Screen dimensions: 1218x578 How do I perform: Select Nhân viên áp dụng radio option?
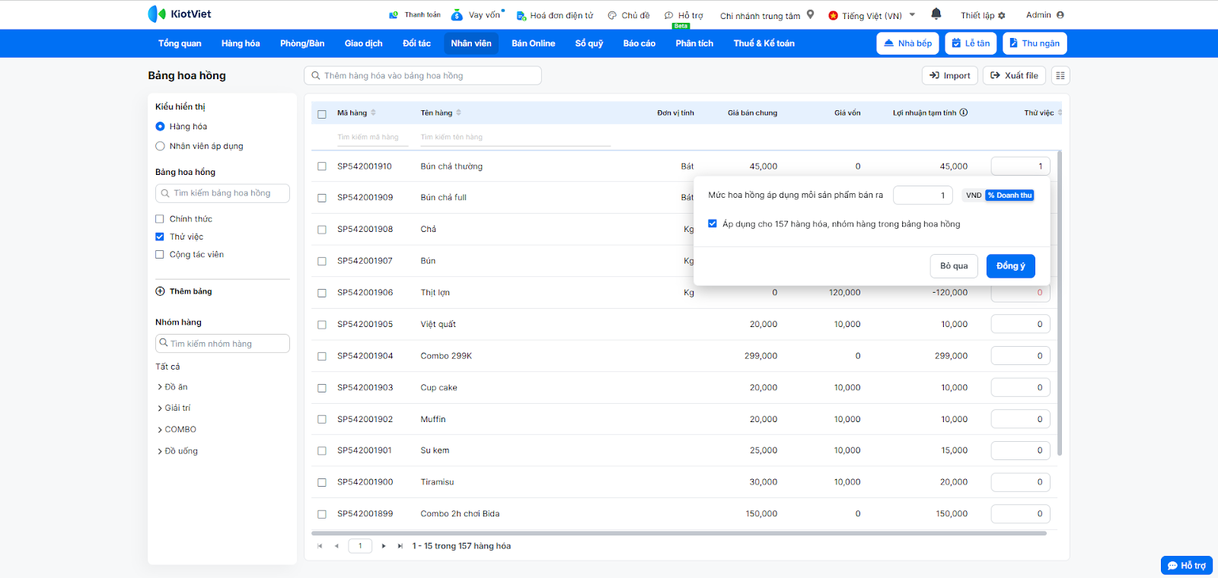[160, 146]
